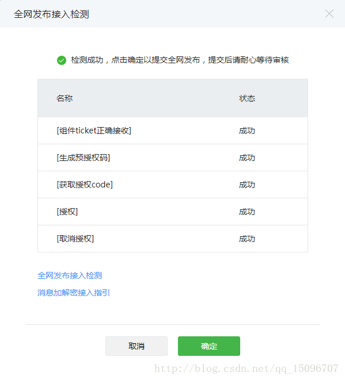
Task: Open the 消息加解密接入指引 link
Action: [74, 293]
